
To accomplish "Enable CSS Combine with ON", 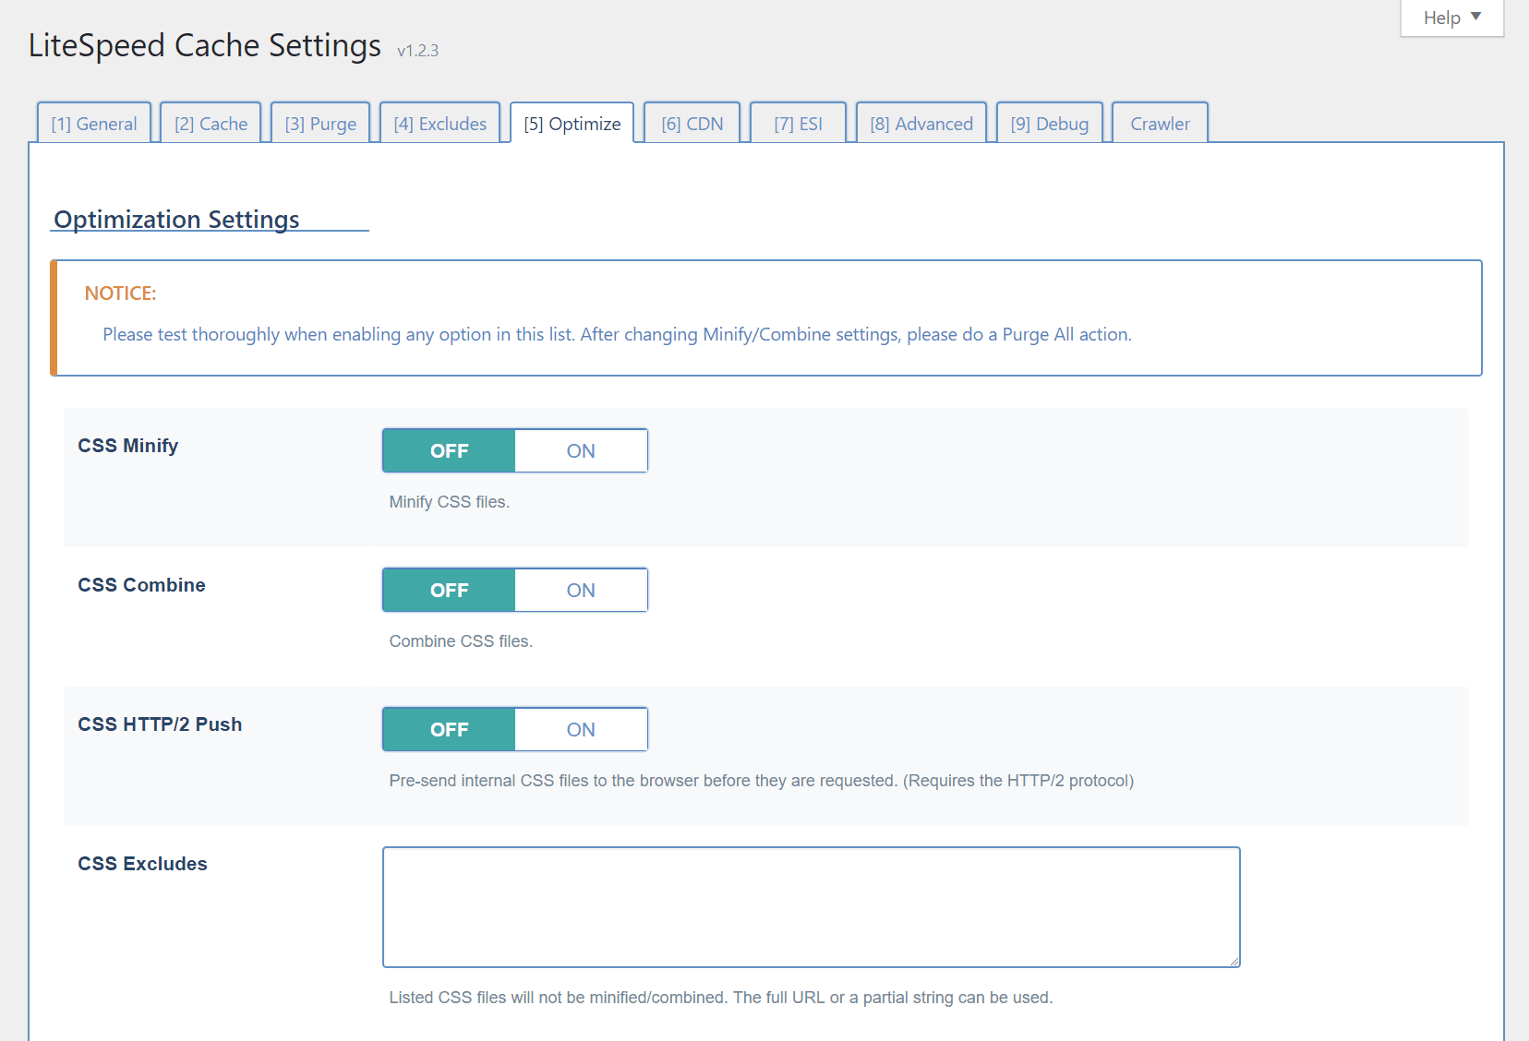I will [x=581, y=590].
